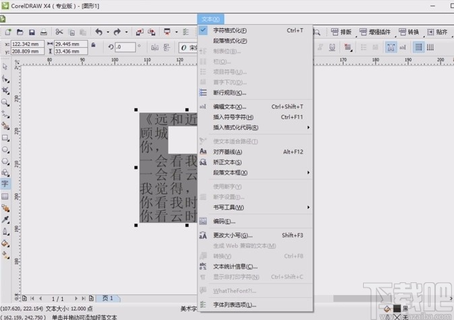Select the Ellipse tool
This screenshot has width=454, height=320.
coord(5,150)
